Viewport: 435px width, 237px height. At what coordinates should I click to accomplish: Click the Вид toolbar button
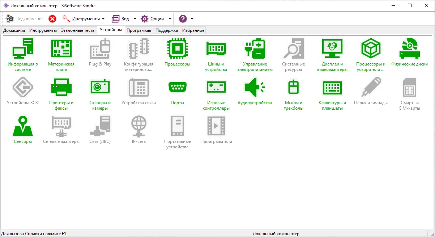pyautogui.click(x=120, y=19)
